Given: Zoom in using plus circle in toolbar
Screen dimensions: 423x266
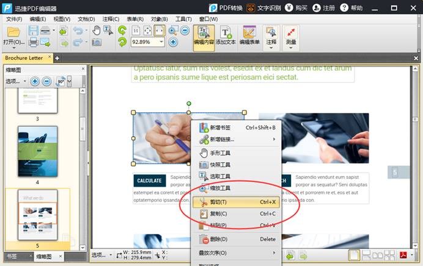Looking at the screenshot, I should coord(173,42).
